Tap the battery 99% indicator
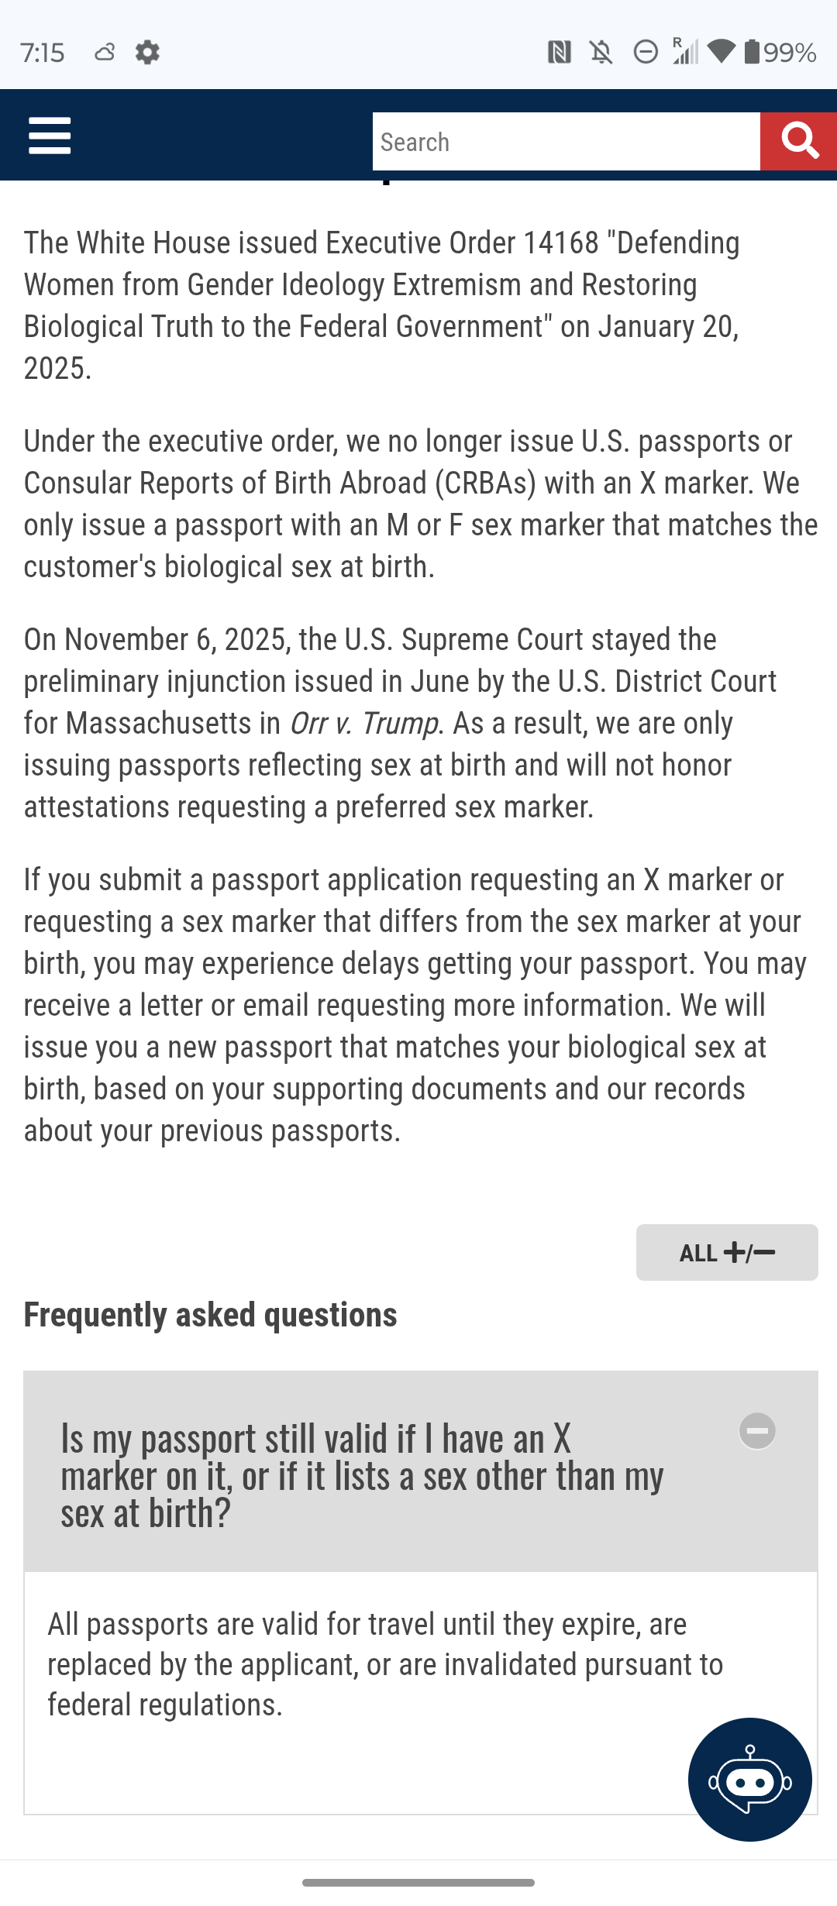The image size is (837, 1906). pos(780,52)
